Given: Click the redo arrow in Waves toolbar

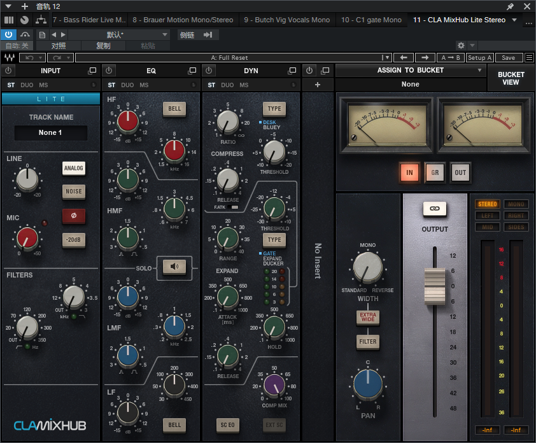Looking at the screenshot, I should [x=57, y=58].
